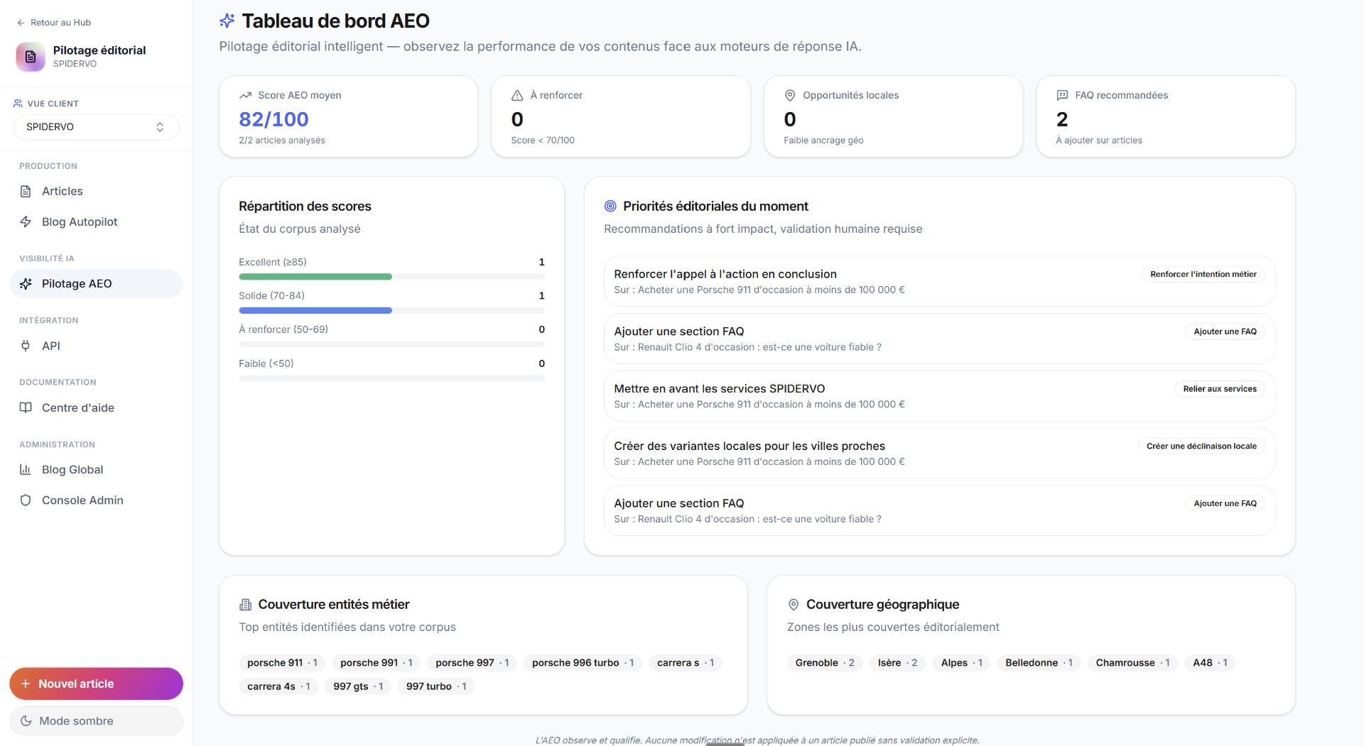This screenshot has height=746, width=1364.
Task: Click the Isère zone tag
Action: pyautogui.click(x=897, y=663)
